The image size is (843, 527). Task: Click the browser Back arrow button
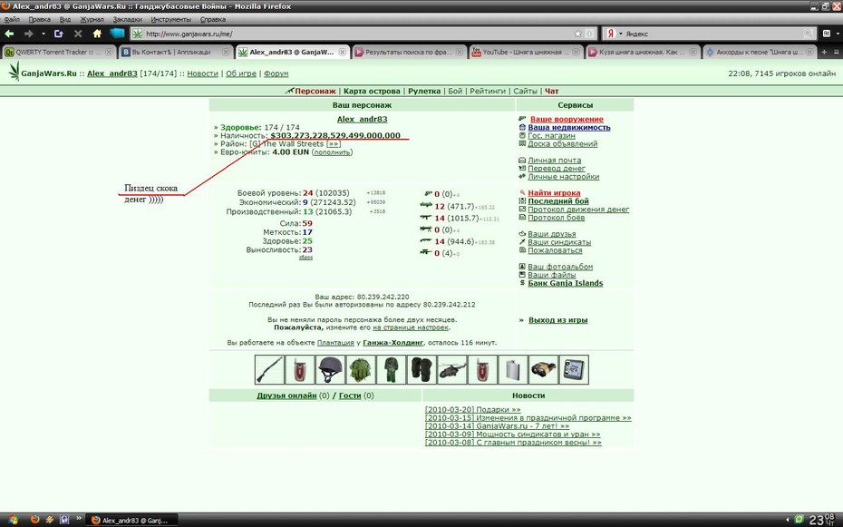click(9, 34)
